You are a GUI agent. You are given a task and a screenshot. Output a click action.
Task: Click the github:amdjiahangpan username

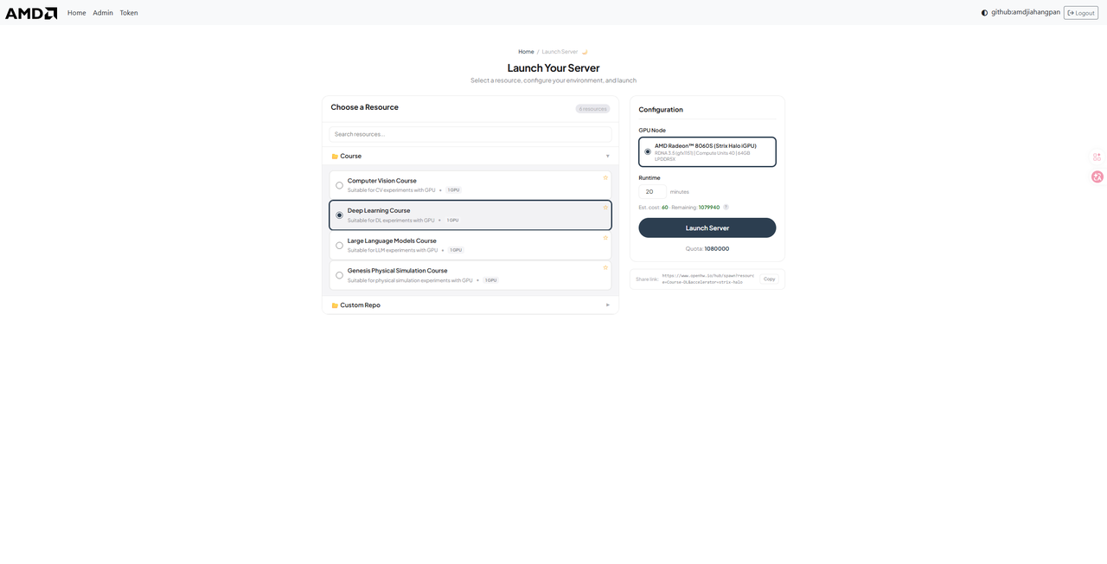[1026, 13]
